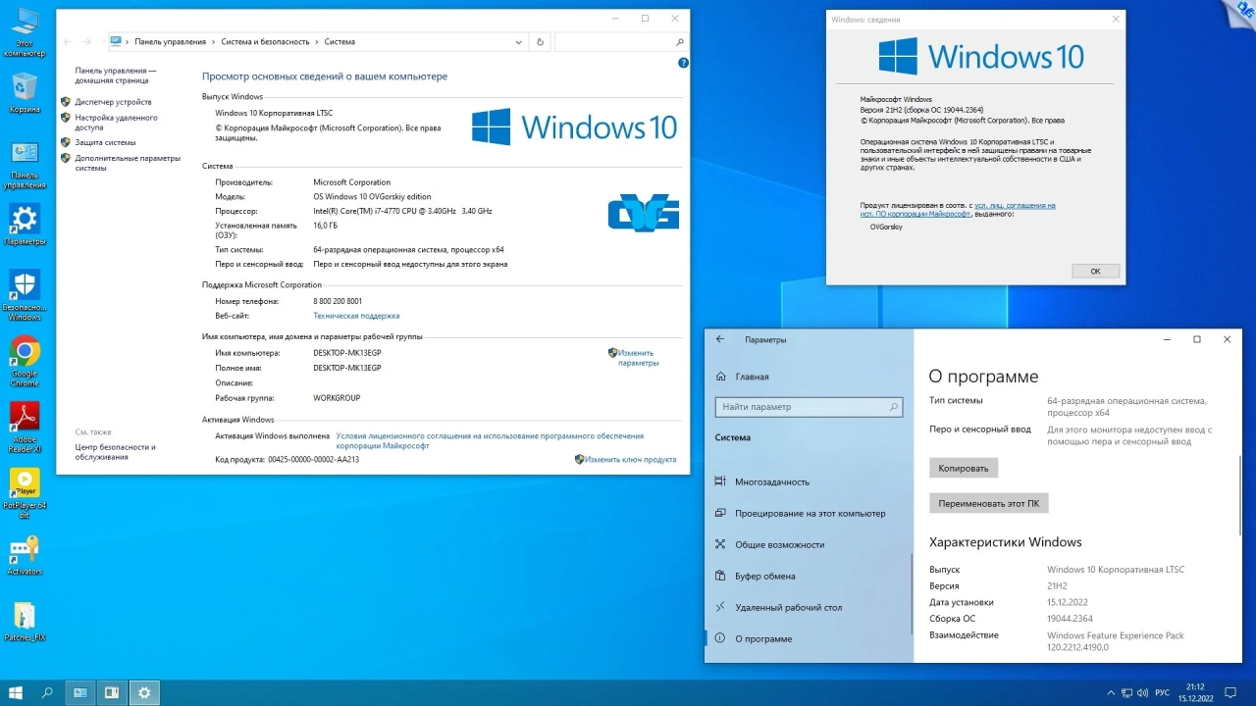This screenshot has height=706, width=1256.
Task: Switch to Control Panel taskbar button
Action: pyautogui.click(x=80, y=692)
